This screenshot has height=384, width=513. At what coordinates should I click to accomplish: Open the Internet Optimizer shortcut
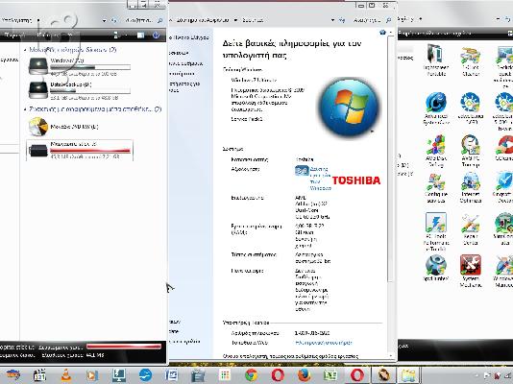[x=471, y=188]
